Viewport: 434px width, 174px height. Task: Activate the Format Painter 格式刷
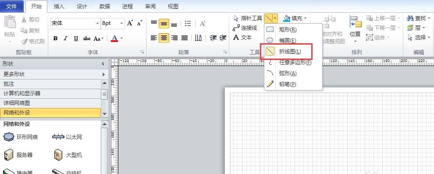(x=33, y=42)
